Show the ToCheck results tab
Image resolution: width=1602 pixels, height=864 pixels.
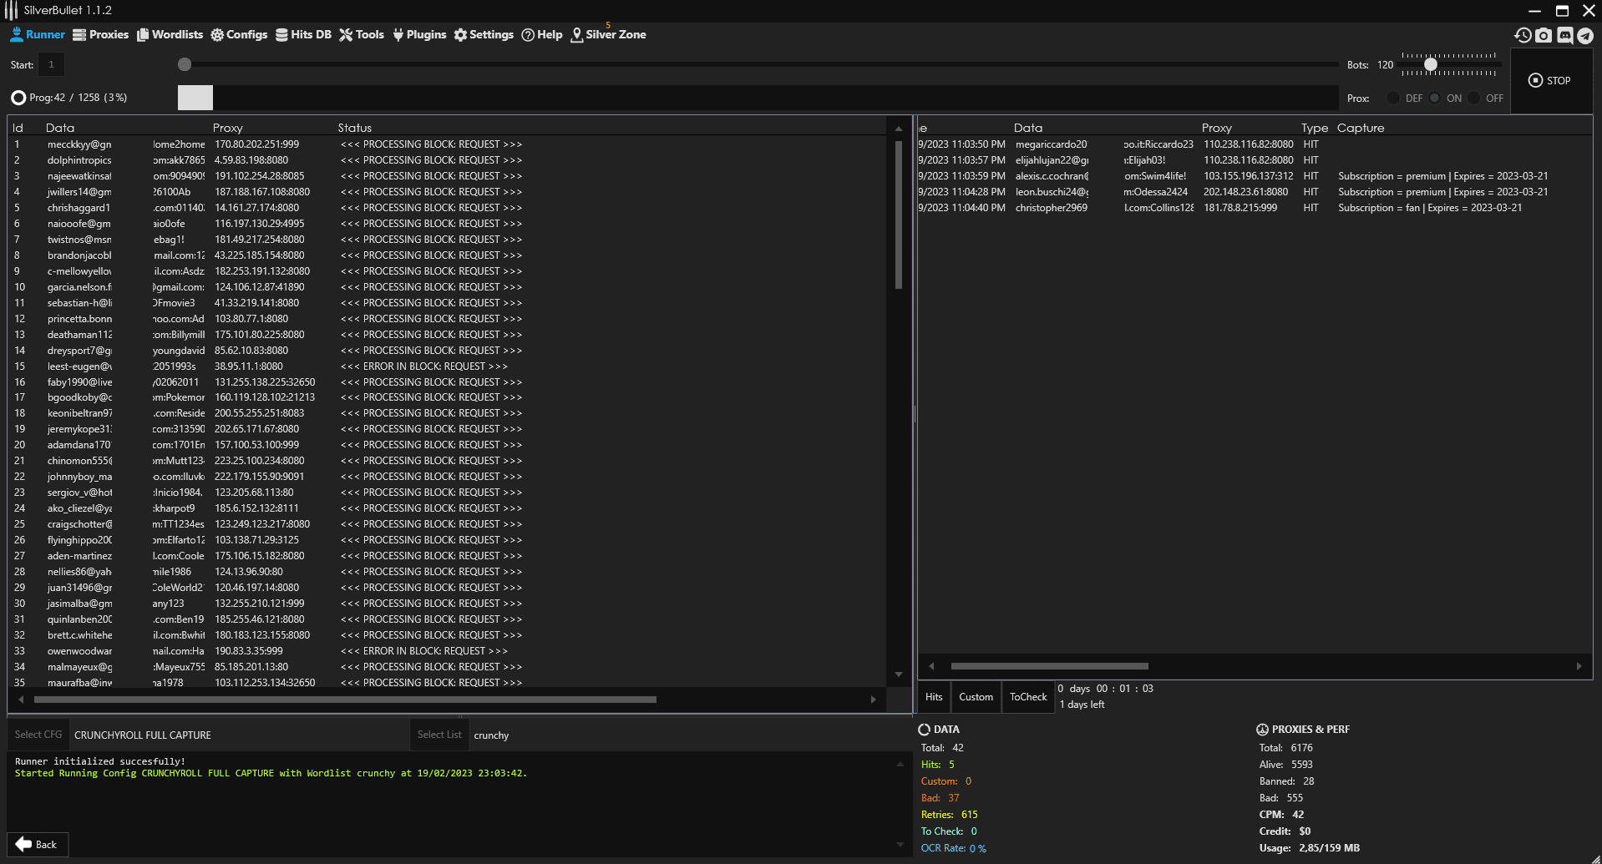(1027, 697)
